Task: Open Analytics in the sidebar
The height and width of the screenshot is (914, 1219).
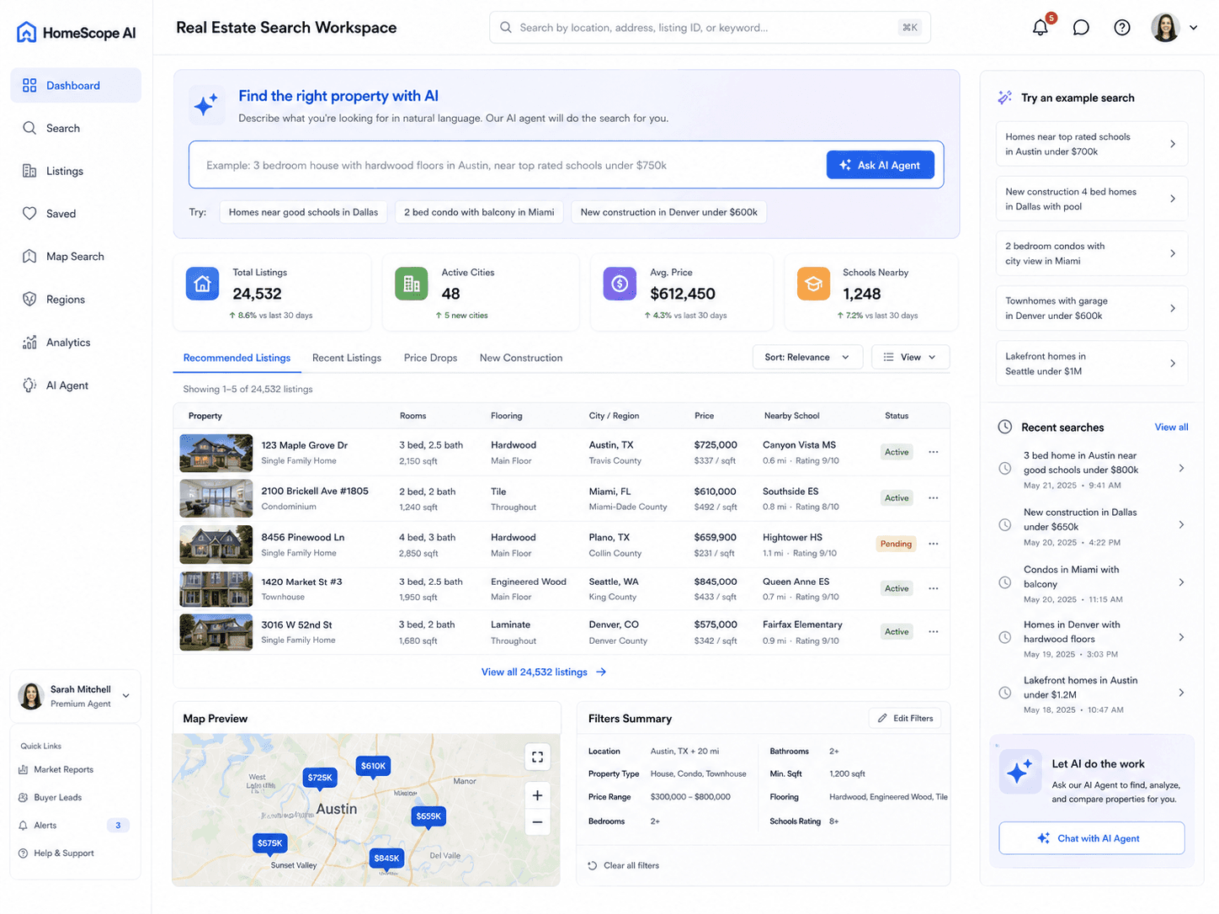Action: (76, 343)
